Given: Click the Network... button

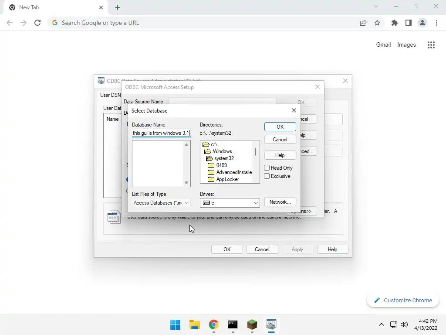Looking at the screenshot, I should [x=280, y=202].
